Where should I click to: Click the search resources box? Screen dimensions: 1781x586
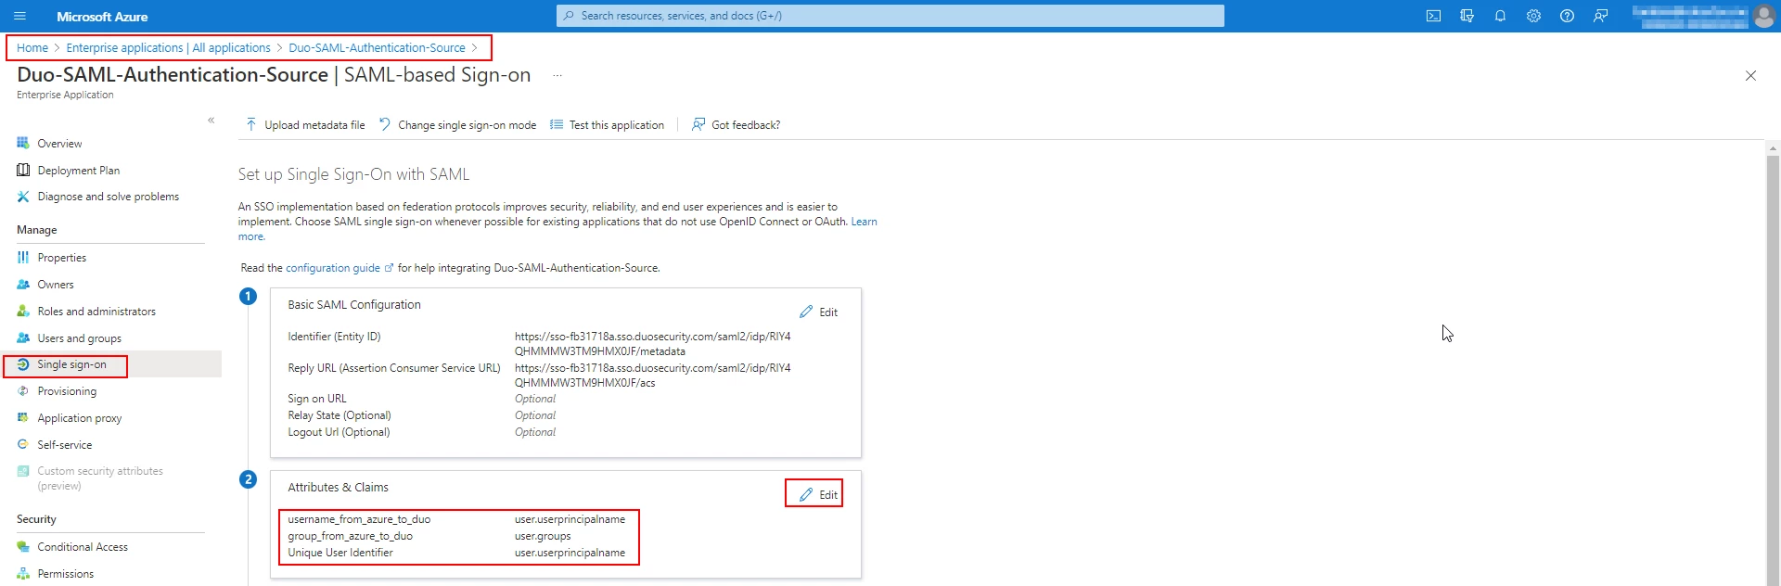coord(890,16)
